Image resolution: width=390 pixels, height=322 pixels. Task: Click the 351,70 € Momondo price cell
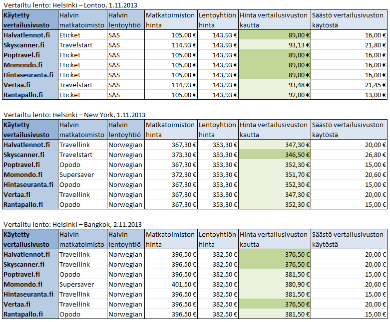click(x=274, y=174)
